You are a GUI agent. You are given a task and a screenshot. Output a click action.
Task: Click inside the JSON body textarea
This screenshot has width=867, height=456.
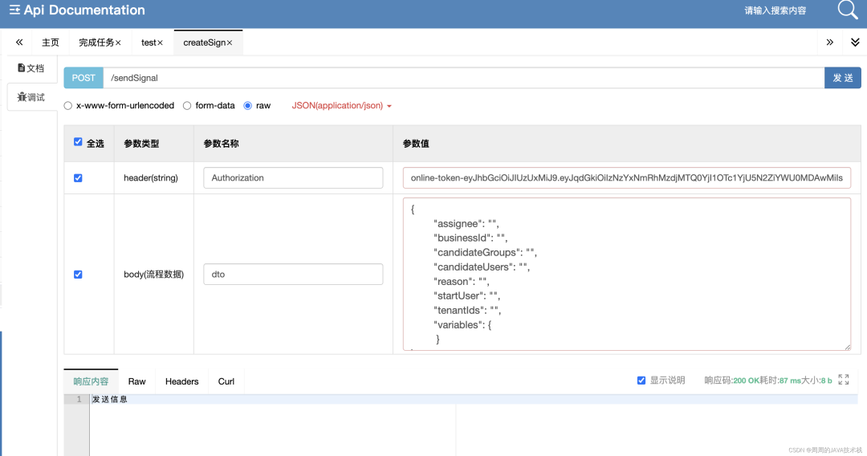click(626, 274)
